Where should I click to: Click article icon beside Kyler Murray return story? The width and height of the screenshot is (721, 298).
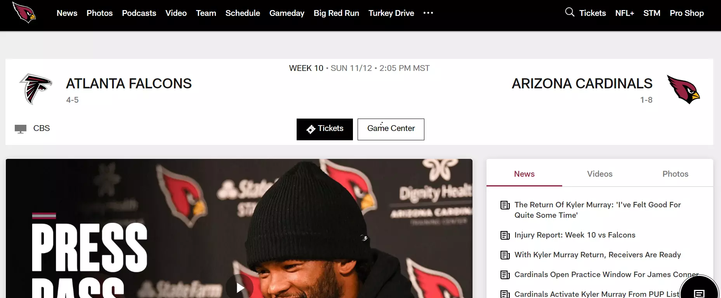[505, 205]
